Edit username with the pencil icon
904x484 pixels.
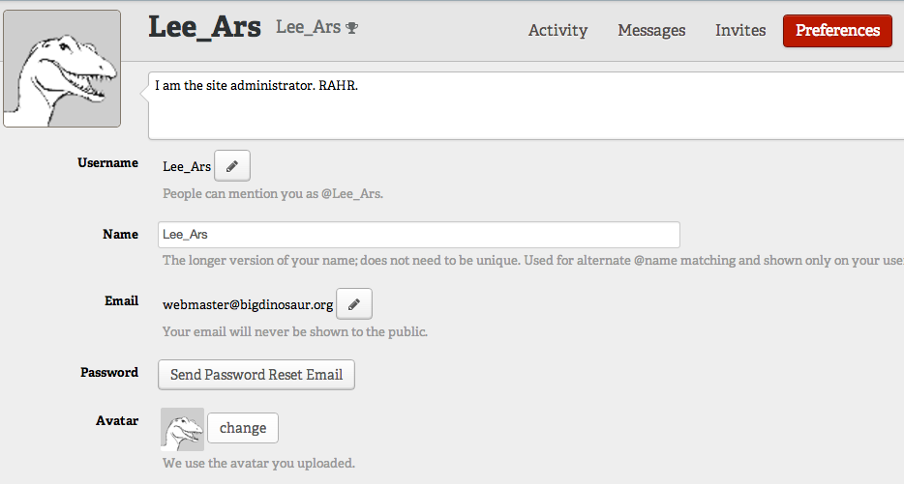[x=232, y=166]
